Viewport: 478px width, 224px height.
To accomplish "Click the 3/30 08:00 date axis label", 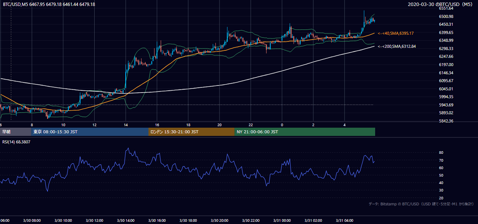I will click(32, 221).
